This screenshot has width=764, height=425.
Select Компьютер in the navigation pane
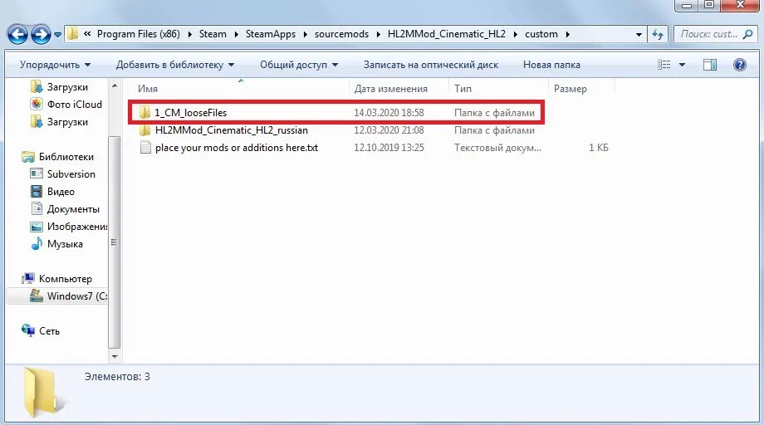[x=57, y=279]
